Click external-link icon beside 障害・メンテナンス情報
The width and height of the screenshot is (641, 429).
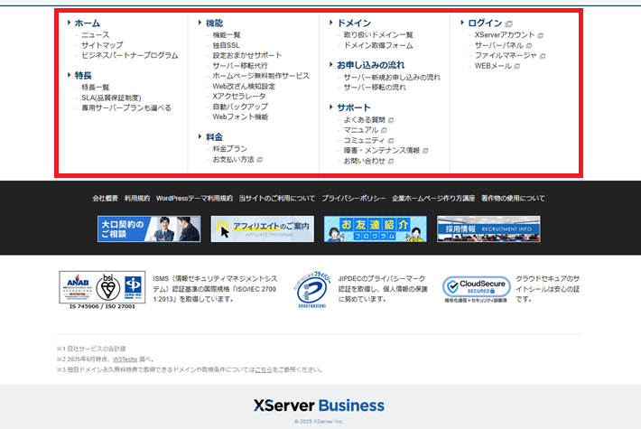tap(425, 151)
